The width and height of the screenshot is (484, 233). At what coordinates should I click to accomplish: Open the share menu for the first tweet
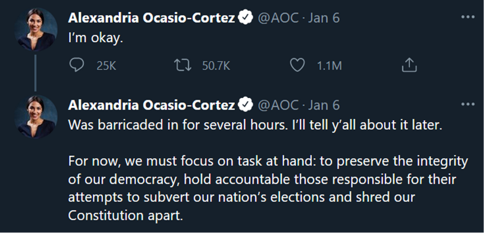point(409,66)
